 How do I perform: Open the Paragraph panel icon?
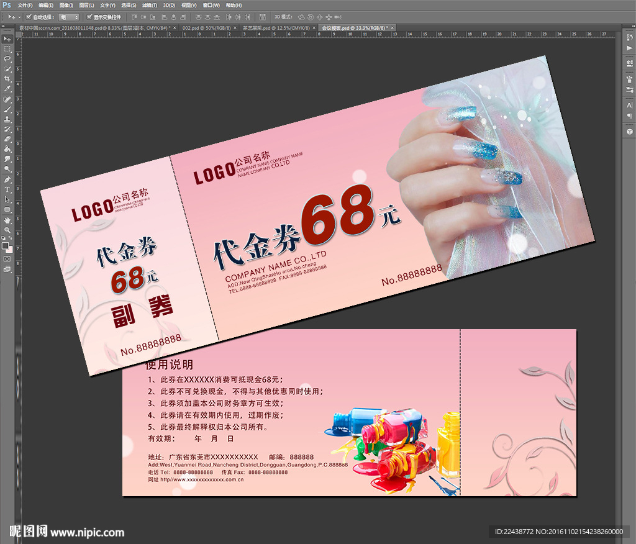pos(629,116)
